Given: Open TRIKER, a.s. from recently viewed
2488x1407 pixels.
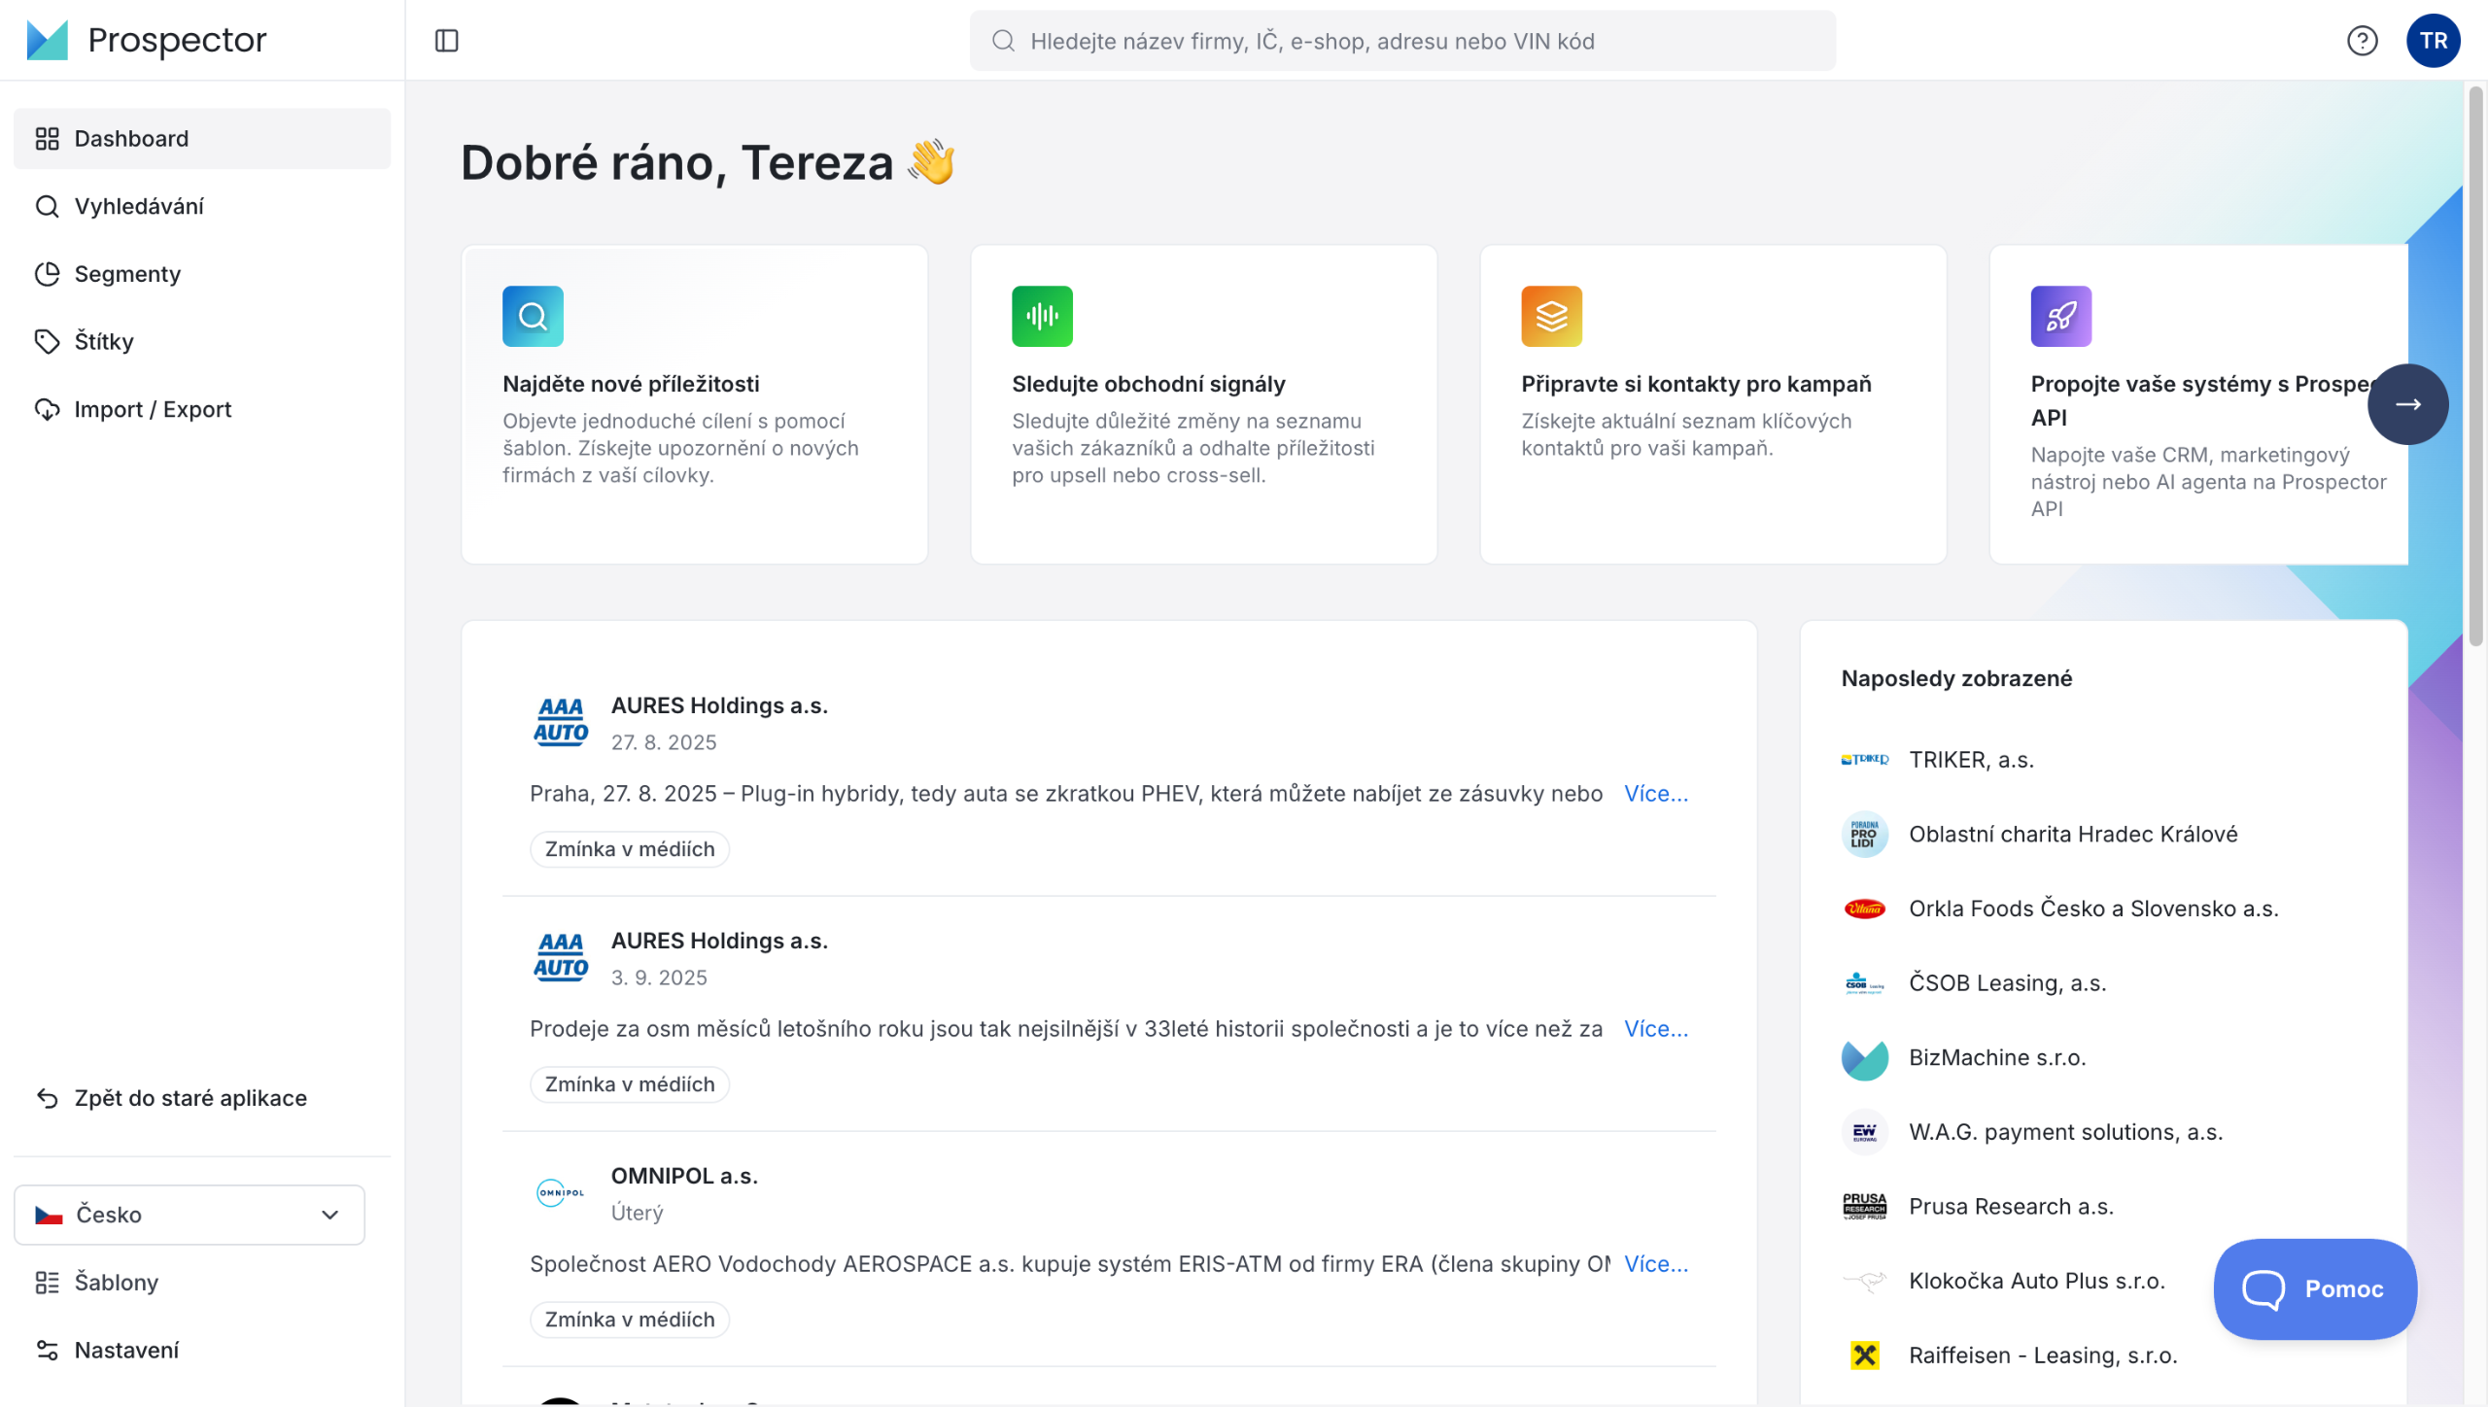Looking at the screenshot, I should tap(1971, 760).
